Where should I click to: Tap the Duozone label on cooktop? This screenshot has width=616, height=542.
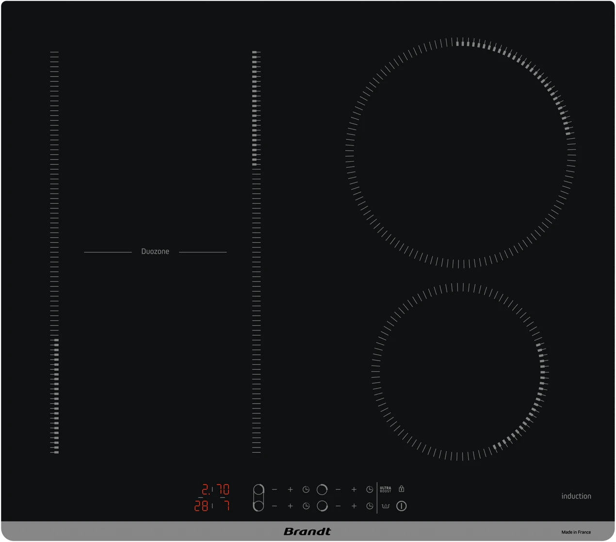(155, 251)
